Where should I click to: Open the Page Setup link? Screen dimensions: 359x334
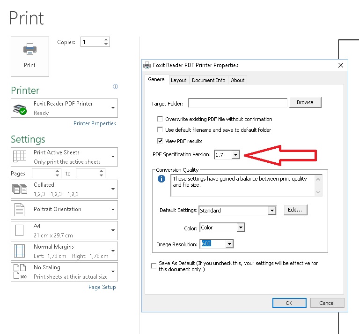(102, 287)
